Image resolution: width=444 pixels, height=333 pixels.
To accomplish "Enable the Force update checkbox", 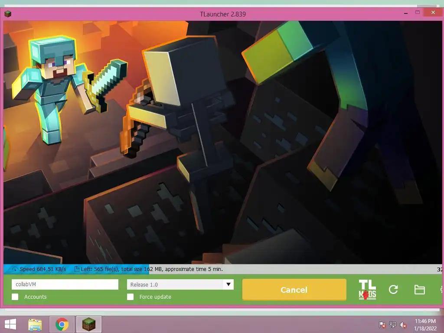I will (130, 297).
